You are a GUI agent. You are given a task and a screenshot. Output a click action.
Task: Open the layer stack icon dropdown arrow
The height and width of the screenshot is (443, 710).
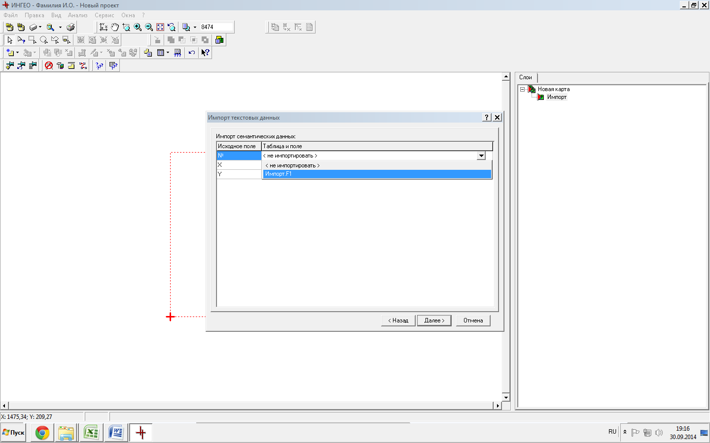pyautogui.click(x=40, y=27)
